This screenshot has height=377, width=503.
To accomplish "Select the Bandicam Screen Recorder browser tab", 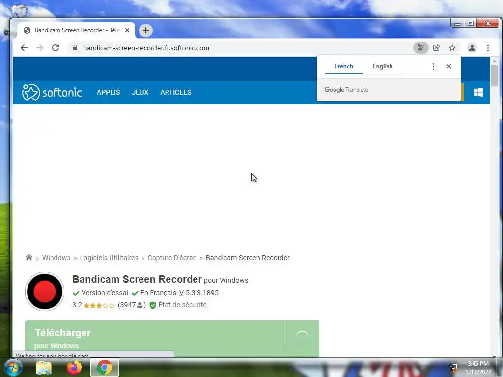I will pos(76,30).
